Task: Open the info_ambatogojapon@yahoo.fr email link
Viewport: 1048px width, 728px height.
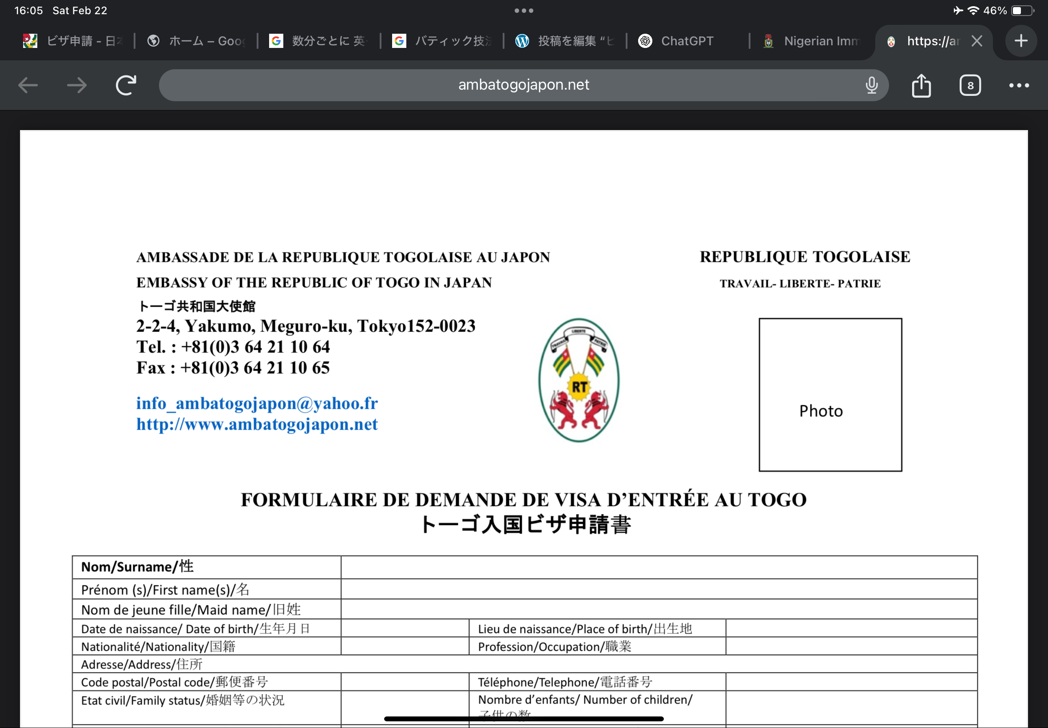Action: [x=257, y=403]
